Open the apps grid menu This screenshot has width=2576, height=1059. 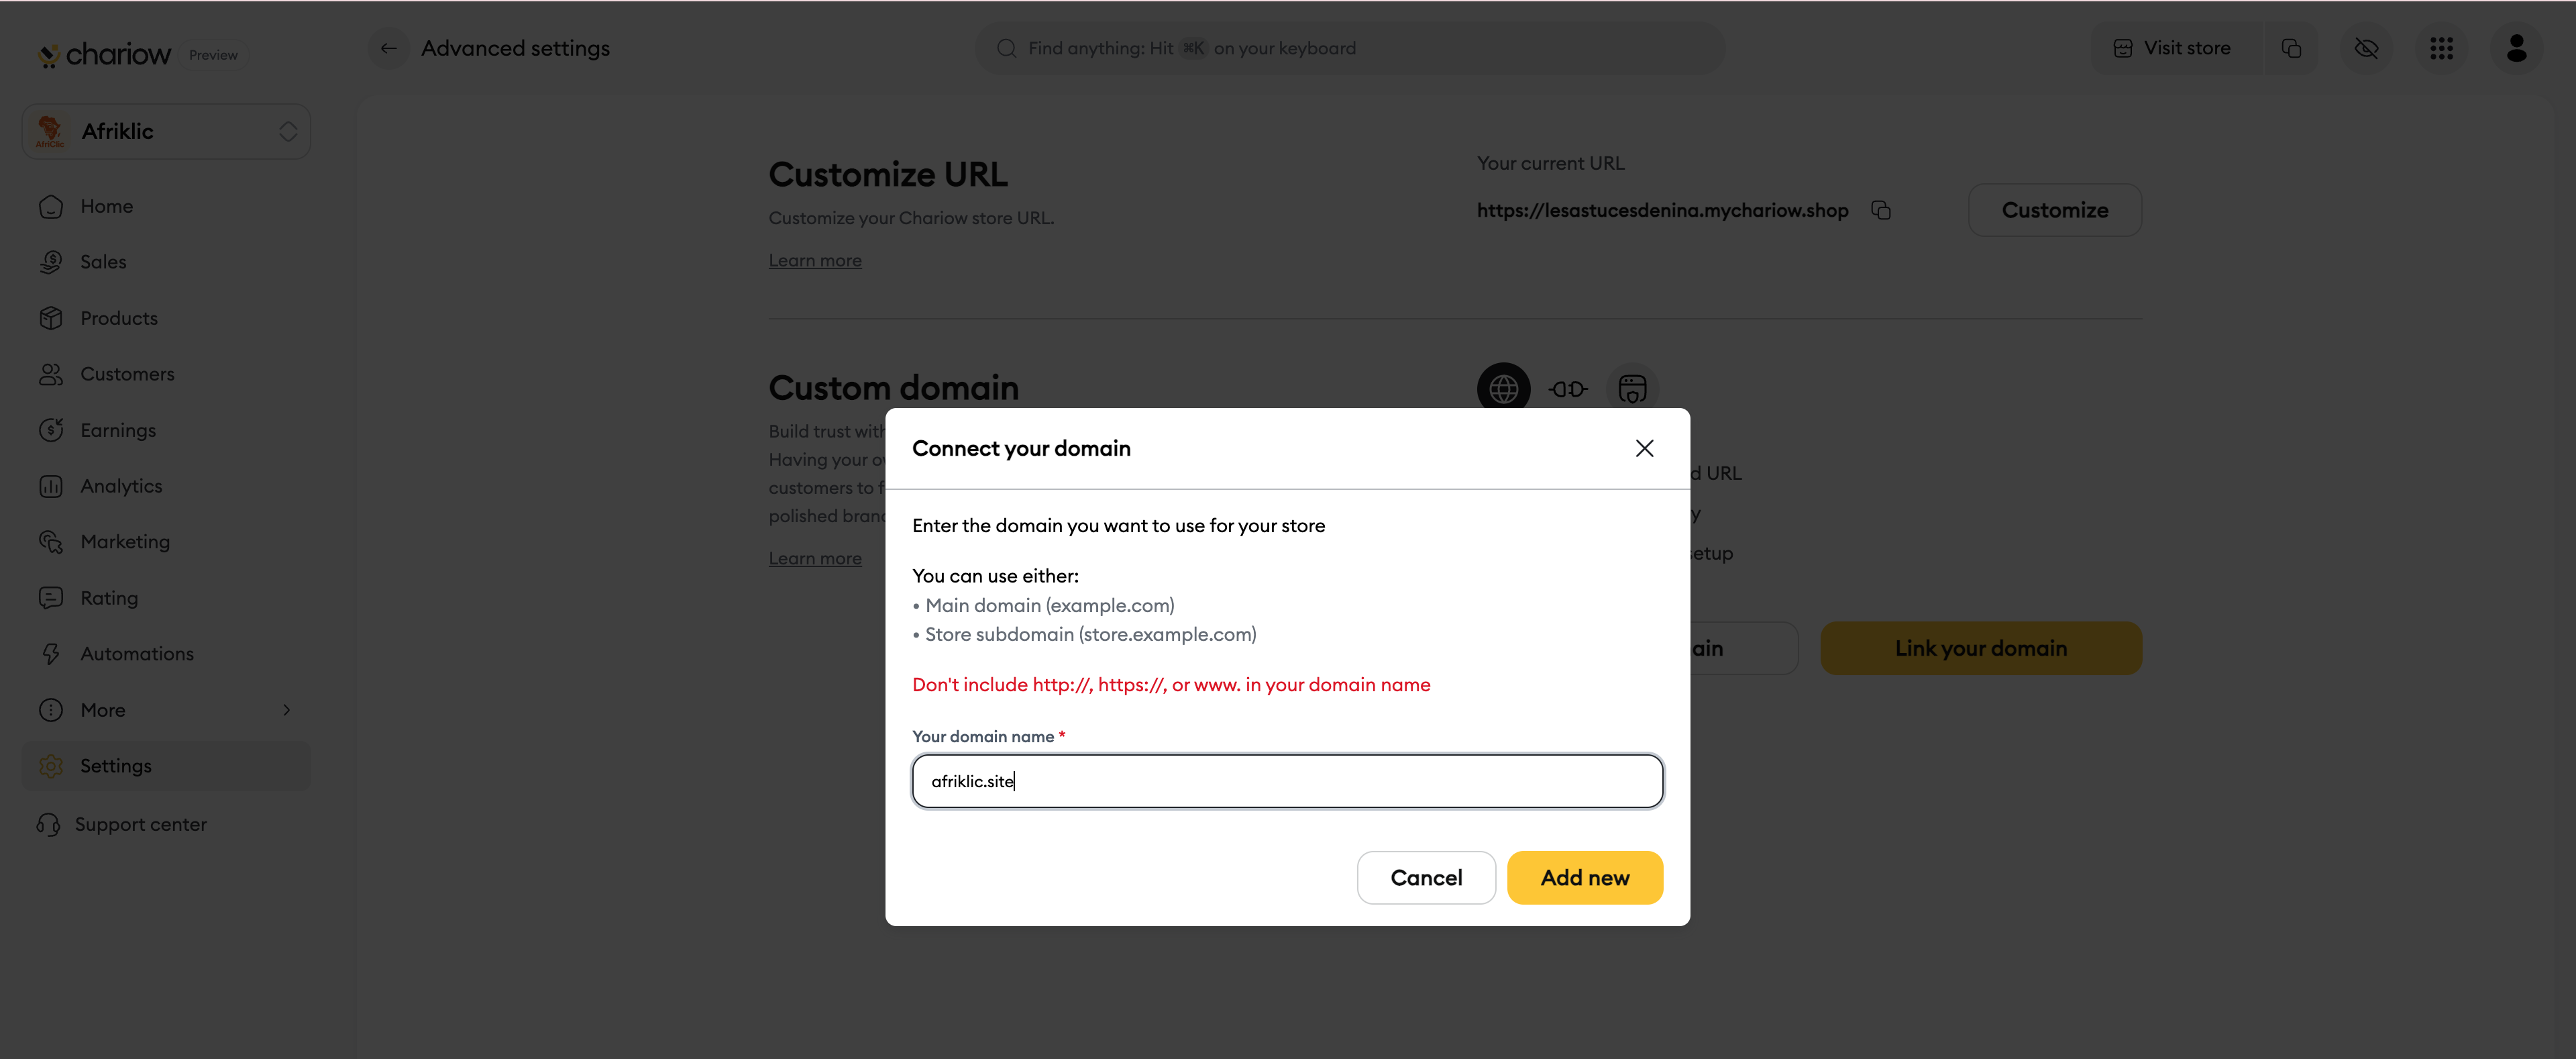[2441, 48]
